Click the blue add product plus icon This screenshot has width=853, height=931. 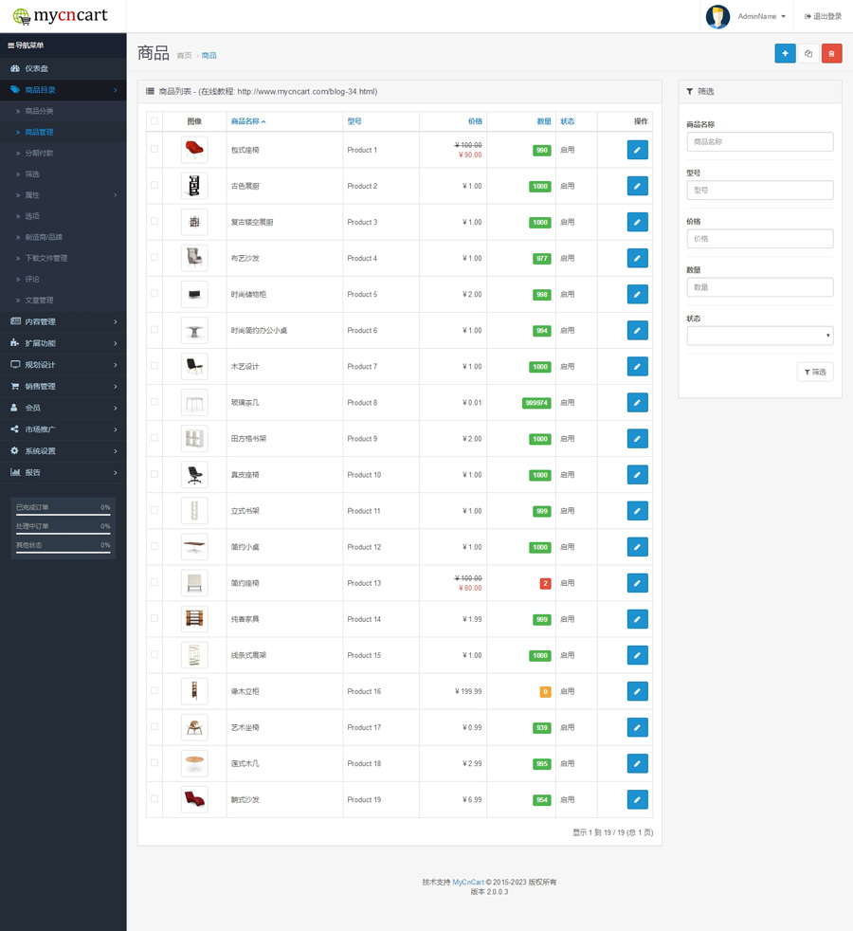point(785,54)
